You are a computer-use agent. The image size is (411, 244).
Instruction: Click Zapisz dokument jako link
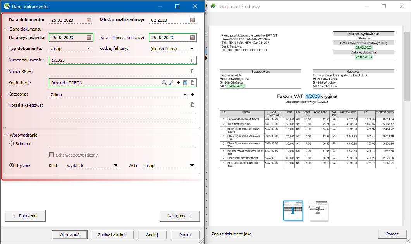pyautogui.click(x=232, y=234)
